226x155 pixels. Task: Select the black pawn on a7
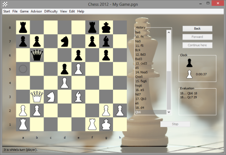23,41
